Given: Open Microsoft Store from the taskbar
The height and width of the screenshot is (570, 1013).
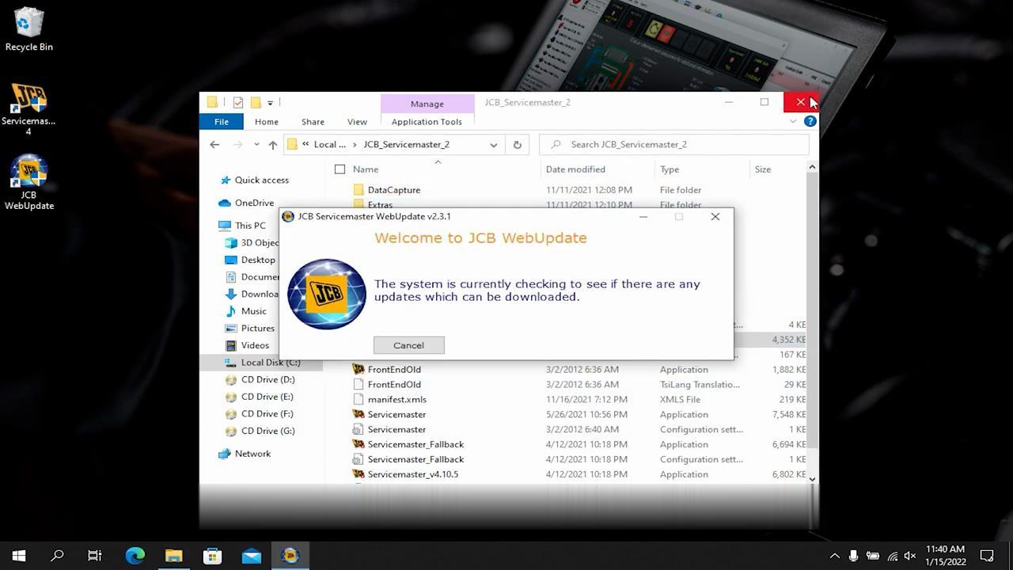Looking at the screenshot, I should 212,556.
